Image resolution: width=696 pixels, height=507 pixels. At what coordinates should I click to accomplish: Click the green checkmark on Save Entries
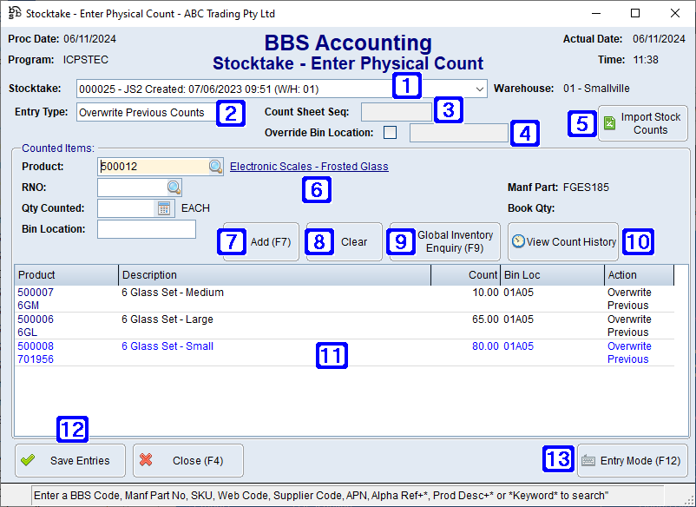pos(29,460)
